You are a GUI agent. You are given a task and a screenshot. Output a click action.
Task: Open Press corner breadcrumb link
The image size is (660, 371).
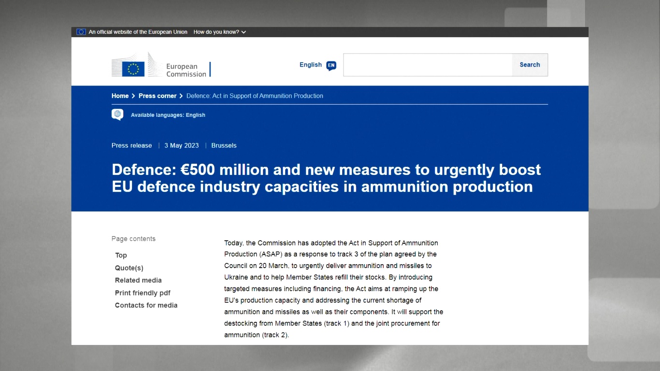click(158, 96)
